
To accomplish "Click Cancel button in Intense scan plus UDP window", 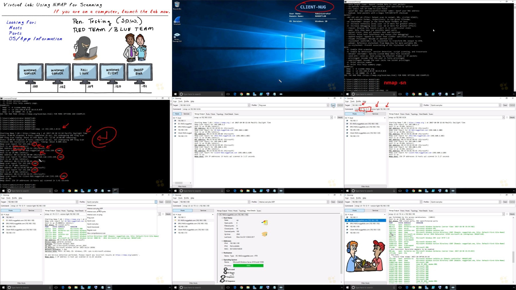I will click(x=340, y=202).
